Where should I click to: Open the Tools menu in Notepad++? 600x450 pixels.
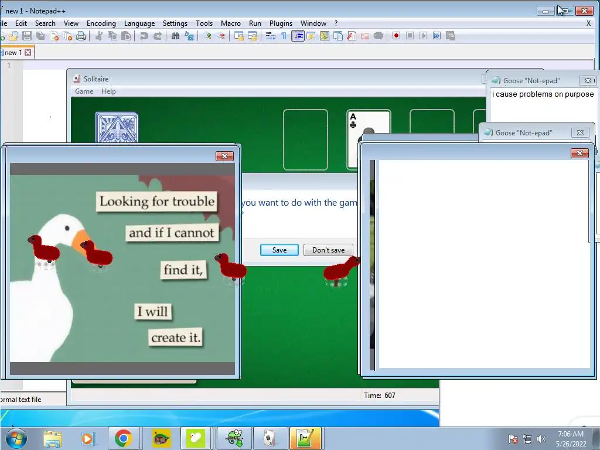click(x=204, y=23)
